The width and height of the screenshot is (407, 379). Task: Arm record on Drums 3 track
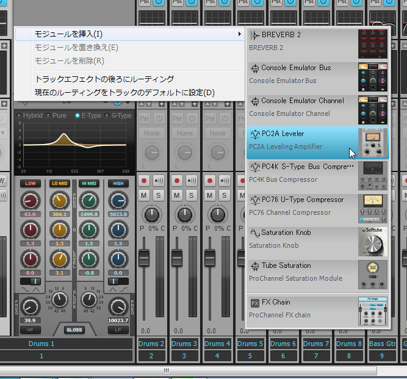[177, 181]
